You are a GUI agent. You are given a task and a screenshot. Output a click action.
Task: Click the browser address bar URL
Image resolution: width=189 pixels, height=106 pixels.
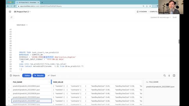(41, 6)
